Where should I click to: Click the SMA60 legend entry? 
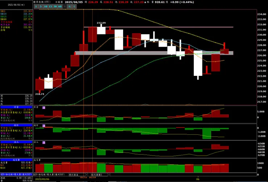(x=16, y=19)
